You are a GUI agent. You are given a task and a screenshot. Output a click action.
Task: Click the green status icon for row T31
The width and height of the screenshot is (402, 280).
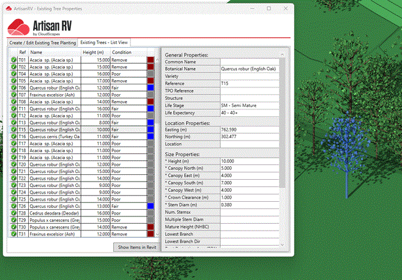[13, 234]
